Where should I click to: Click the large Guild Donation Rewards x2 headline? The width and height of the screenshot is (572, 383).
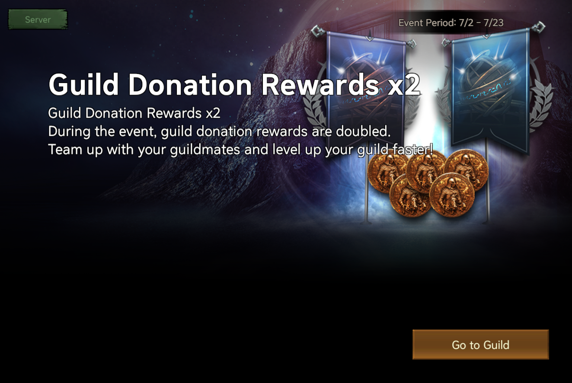point(234,85)
